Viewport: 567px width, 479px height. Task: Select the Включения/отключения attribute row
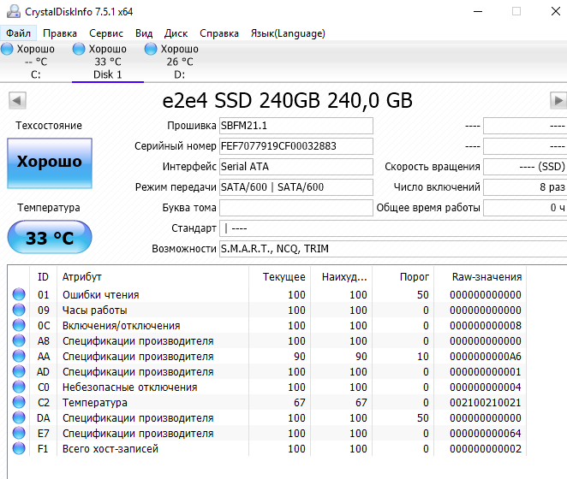(x=267, y=326)
